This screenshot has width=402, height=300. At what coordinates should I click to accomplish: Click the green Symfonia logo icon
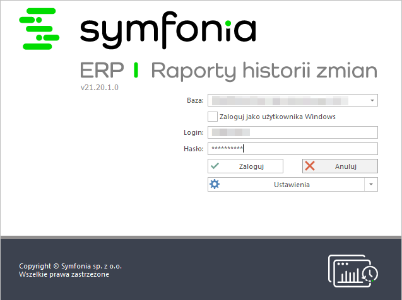[39, 28]
